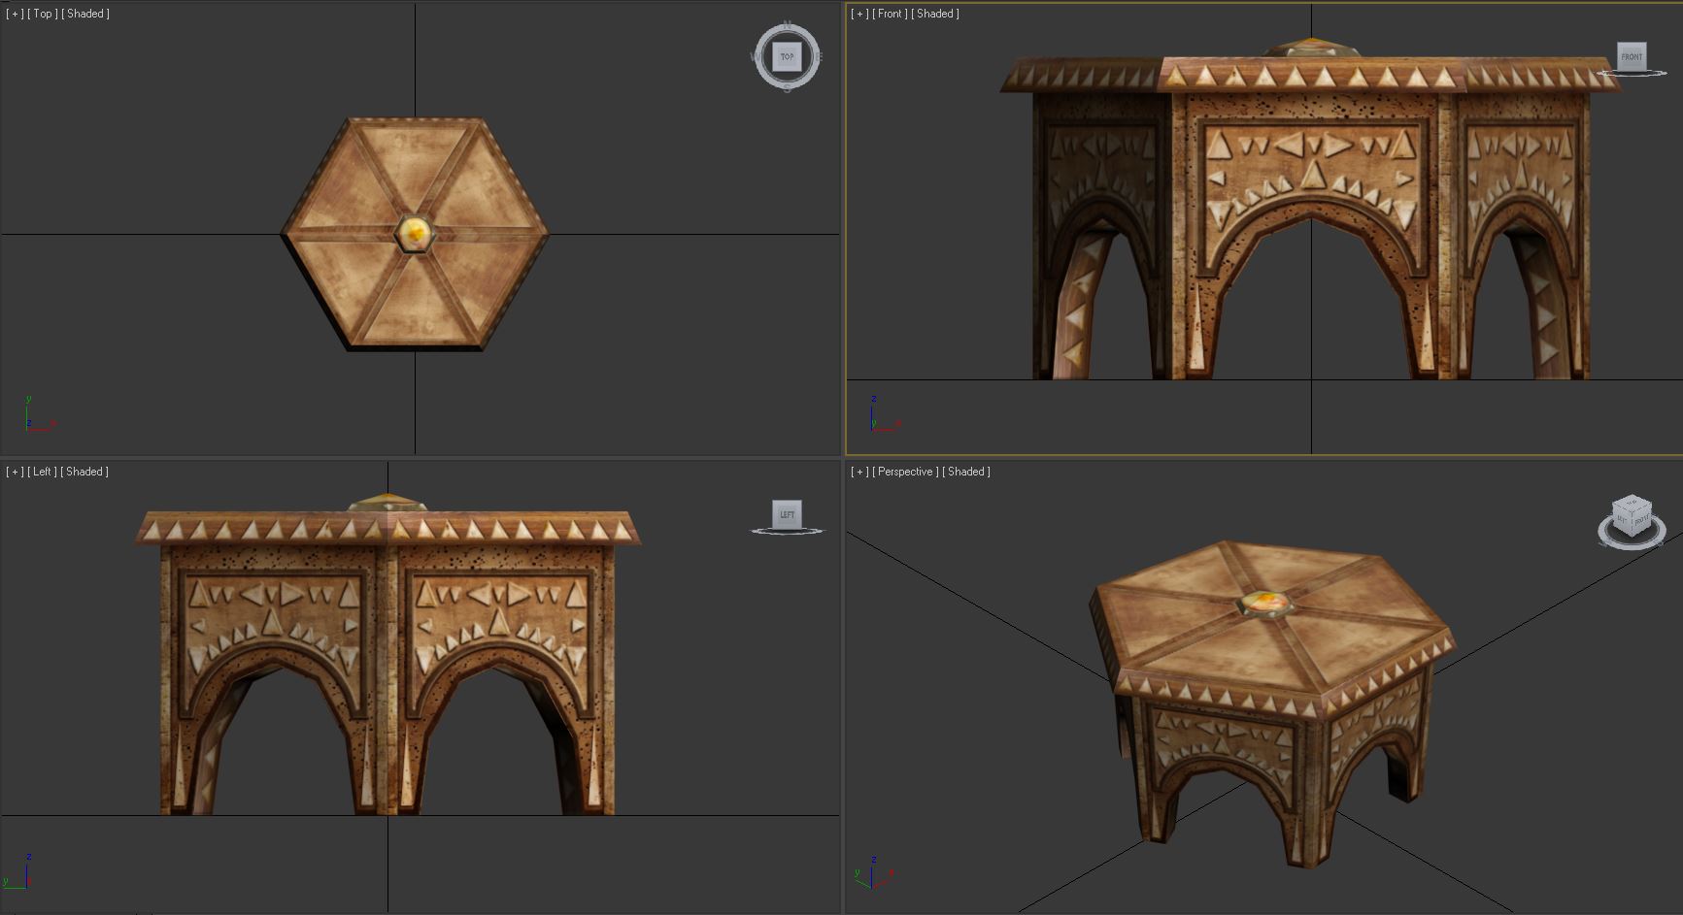Click the S compass letter on the Top ViewCube

[788, 88]
